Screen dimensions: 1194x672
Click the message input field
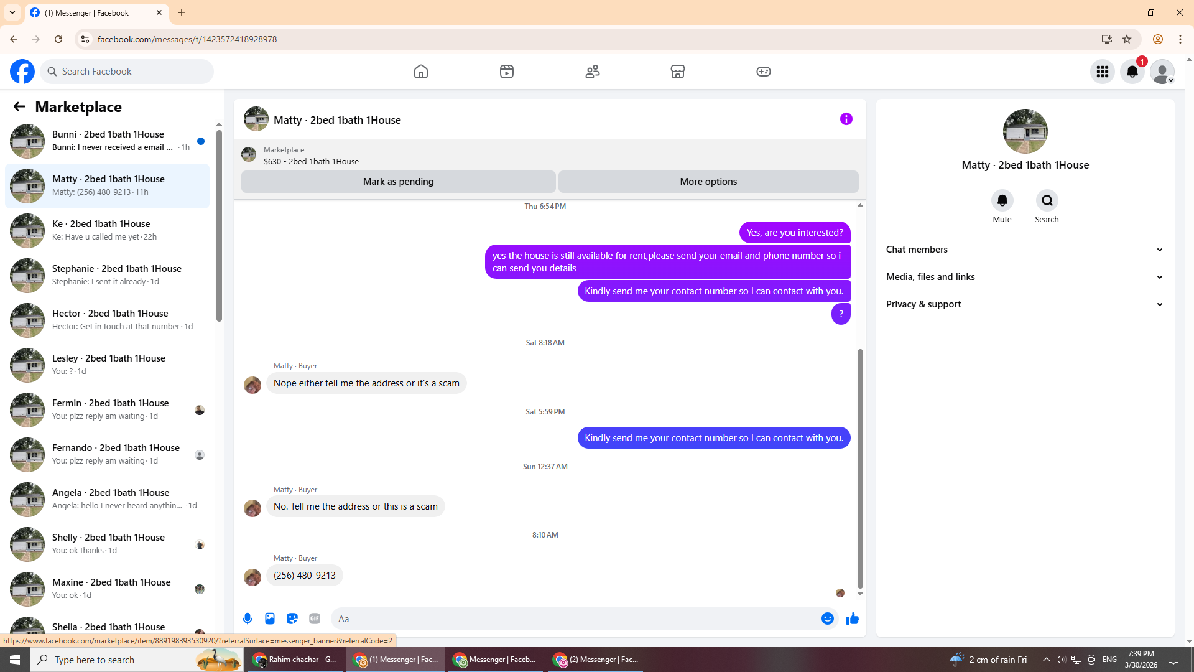[x=575, y=618]
